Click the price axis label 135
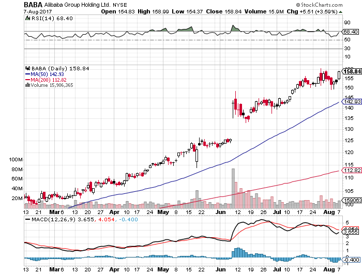The image size is (362, 274). (349, 118)
